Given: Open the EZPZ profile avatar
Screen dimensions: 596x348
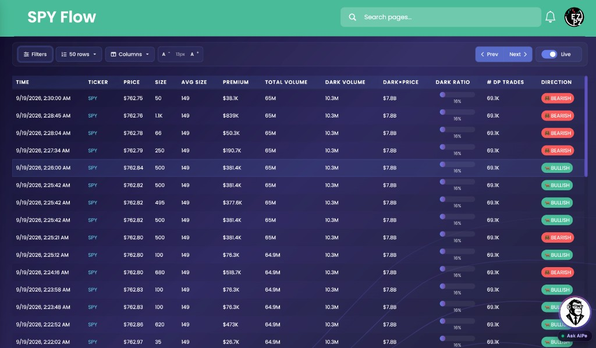Looking at the screenshot, I should [574, 17].
